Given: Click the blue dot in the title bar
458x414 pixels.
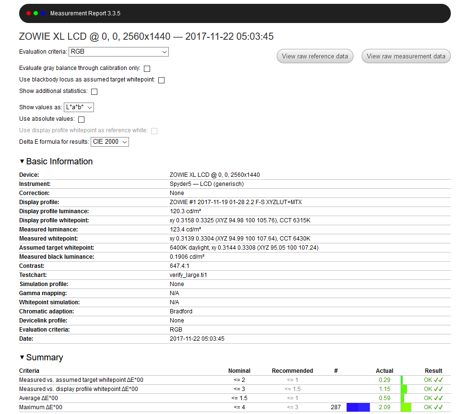Looking at the screenshot, I should pos(43,13).
